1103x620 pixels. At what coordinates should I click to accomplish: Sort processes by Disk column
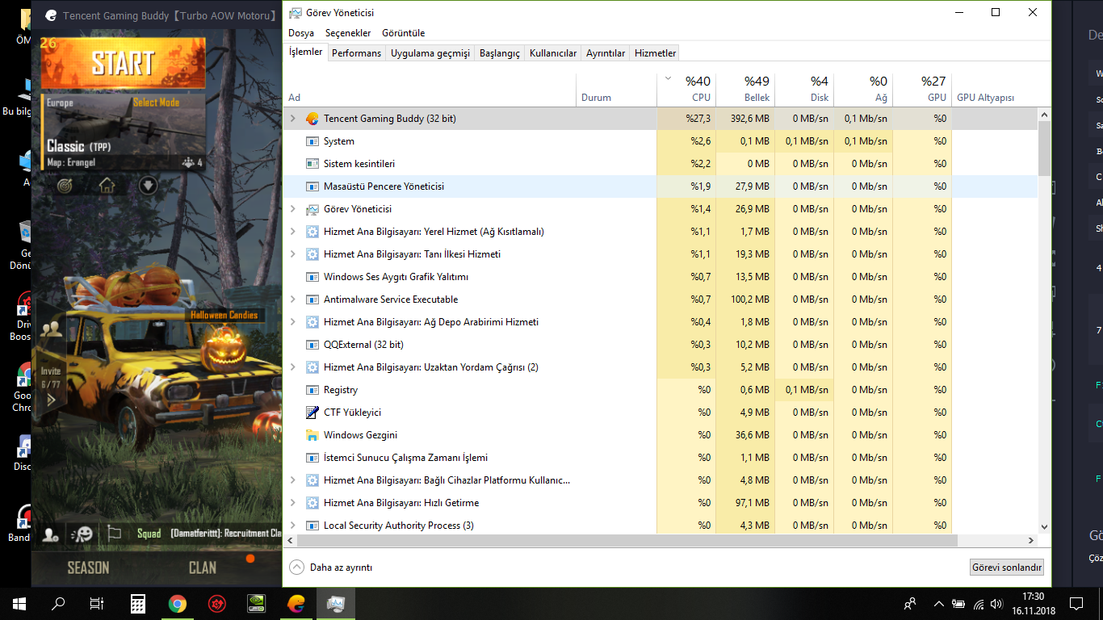tap(803, 89)
